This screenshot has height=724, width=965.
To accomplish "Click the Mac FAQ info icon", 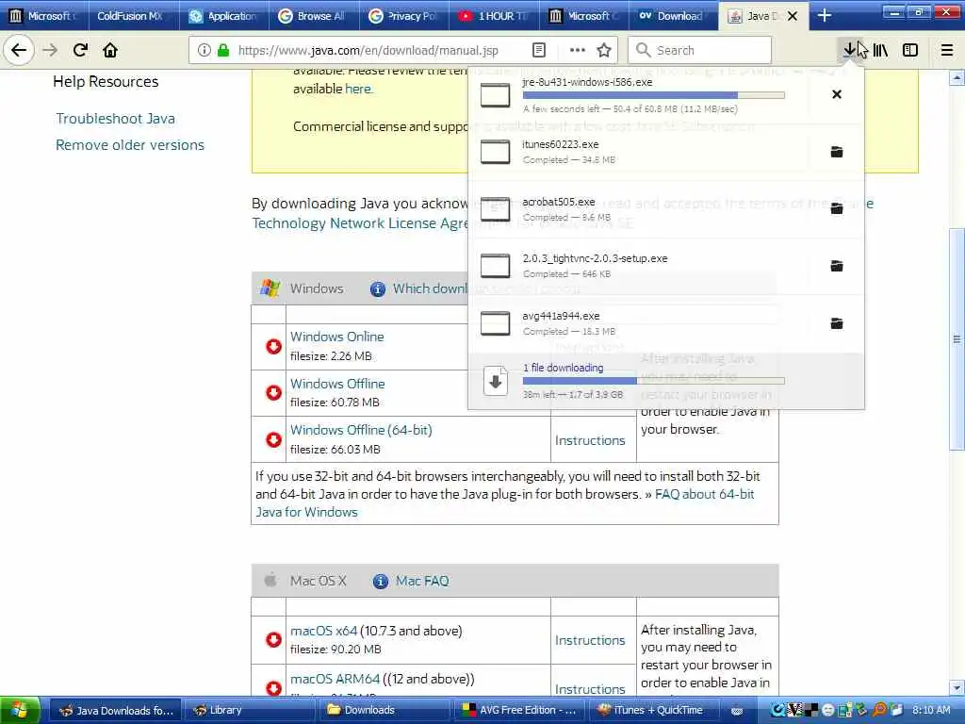I will [381, 581].
